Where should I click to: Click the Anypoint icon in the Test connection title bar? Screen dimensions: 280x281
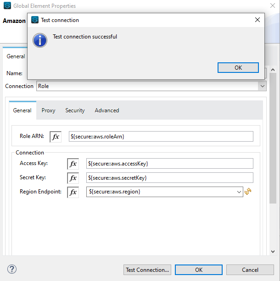(35, 20)
